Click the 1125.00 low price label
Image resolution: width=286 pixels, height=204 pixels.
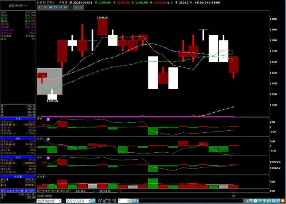coord(52,101)
